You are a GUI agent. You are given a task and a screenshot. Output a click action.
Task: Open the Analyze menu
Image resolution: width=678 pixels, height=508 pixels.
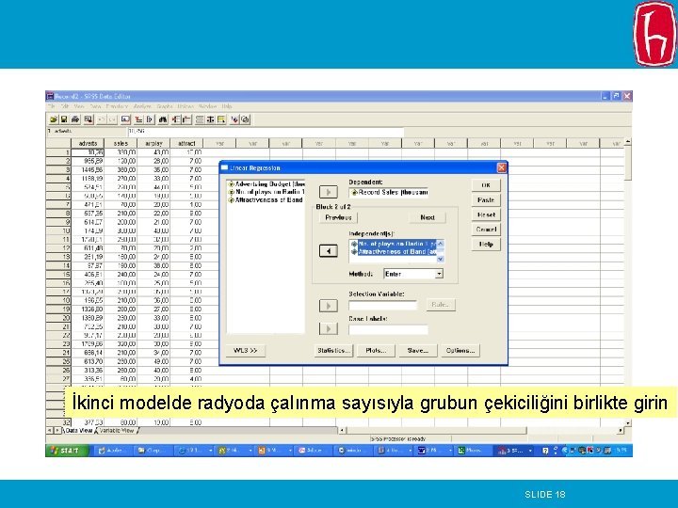142,106
